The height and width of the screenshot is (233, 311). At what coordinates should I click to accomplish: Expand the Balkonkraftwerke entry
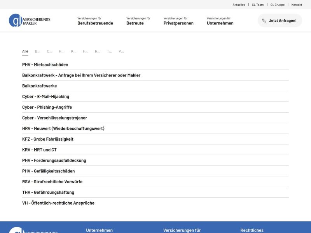(155, 86)
